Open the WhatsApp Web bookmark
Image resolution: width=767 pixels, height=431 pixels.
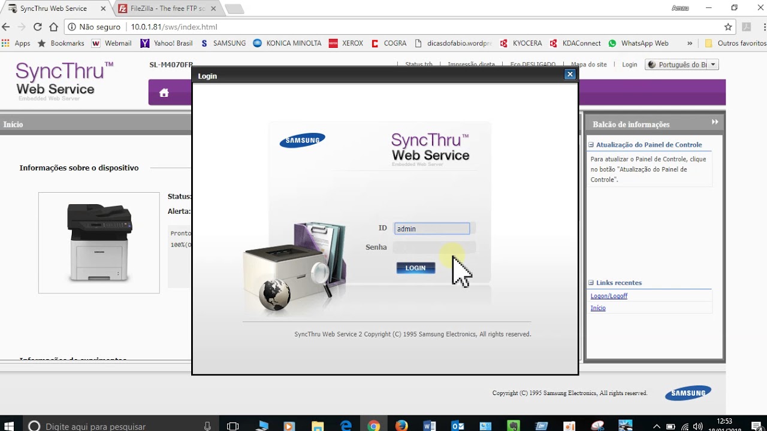(638, 43)
